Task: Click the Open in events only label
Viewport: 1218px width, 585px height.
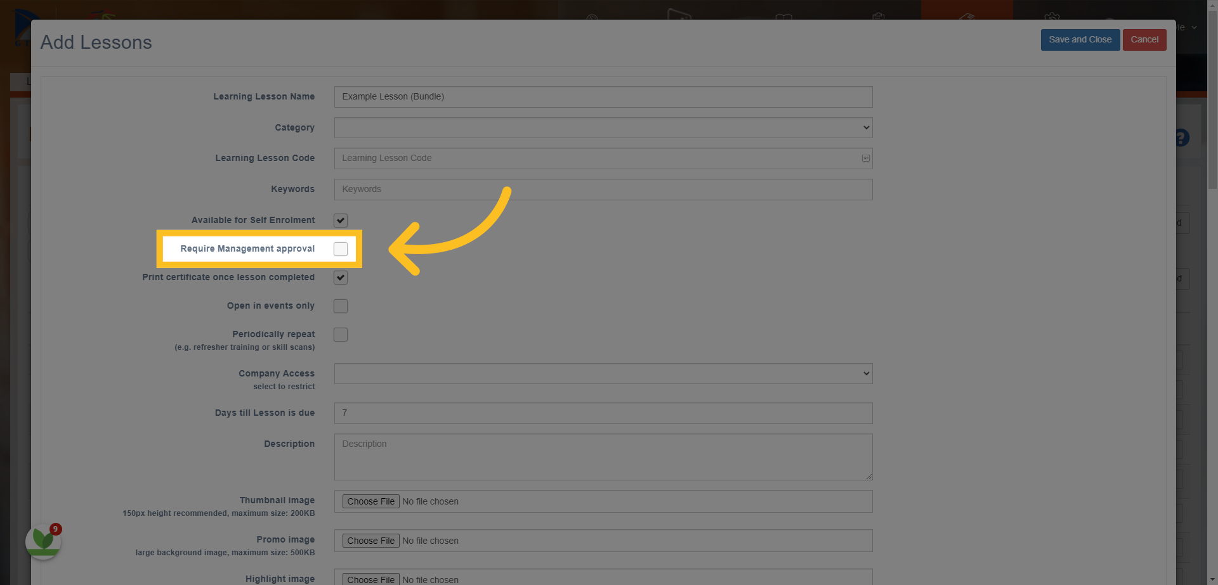Action: tap(271, 305)
